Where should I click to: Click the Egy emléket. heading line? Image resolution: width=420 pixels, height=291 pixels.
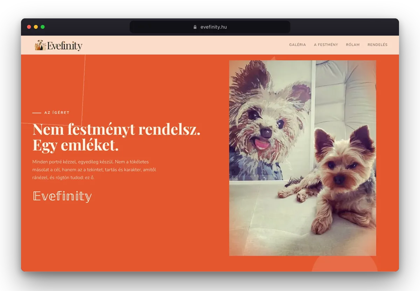(76, 145)
